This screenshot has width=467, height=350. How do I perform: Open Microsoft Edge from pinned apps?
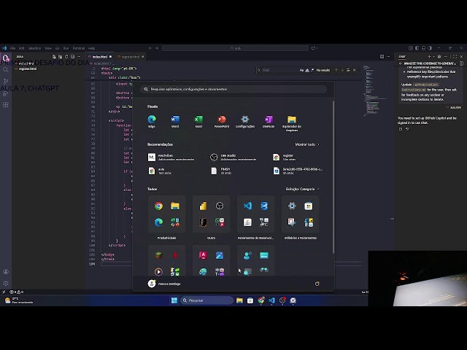click(x=152, y=120)
